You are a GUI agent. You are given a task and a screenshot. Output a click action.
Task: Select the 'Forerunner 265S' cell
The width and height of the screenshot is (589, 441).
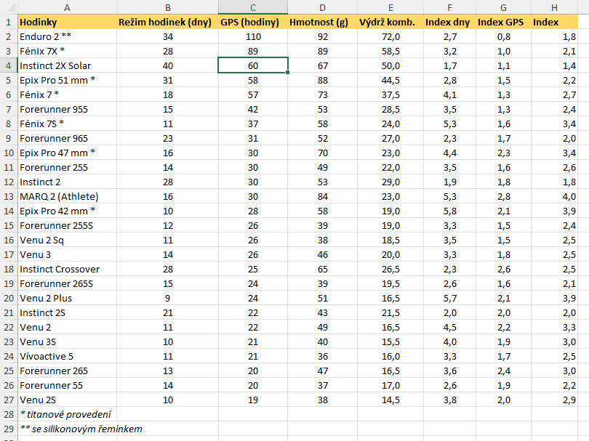(x=67, y=284)
